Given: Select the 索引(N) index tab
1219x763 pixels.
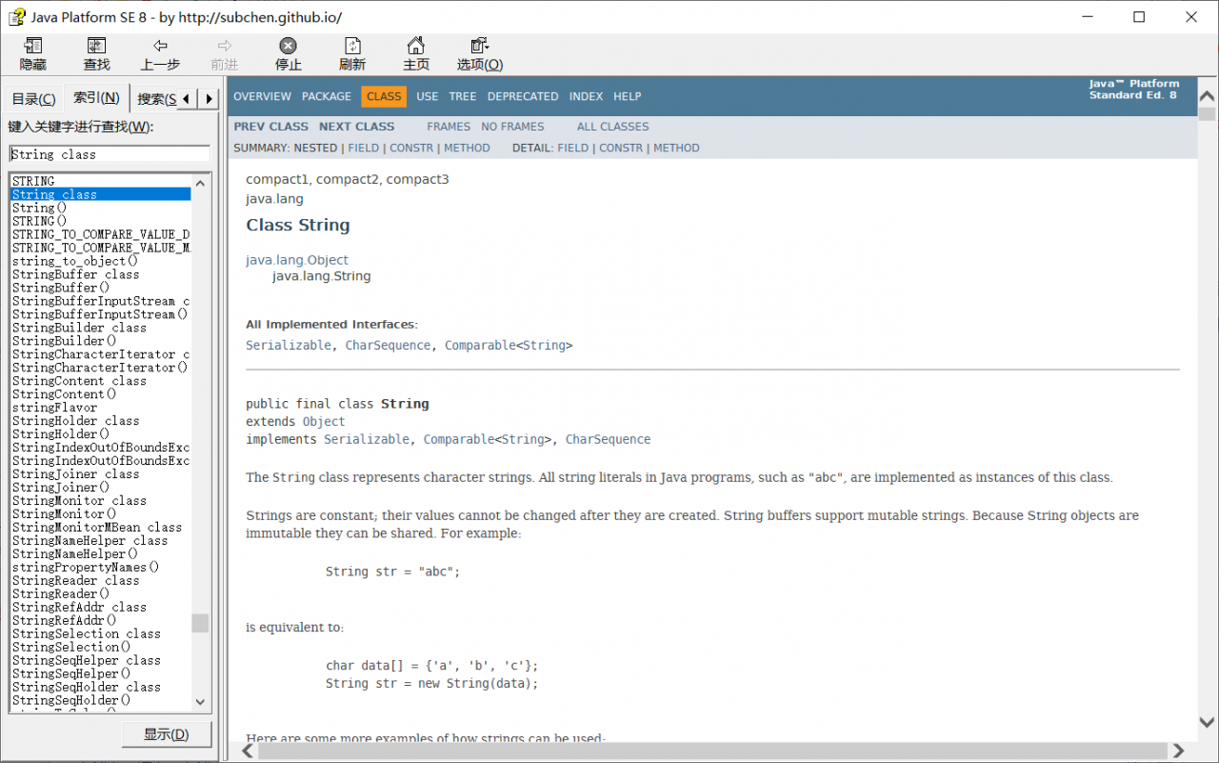Looking at the screenshot, I should click(96, 98).
